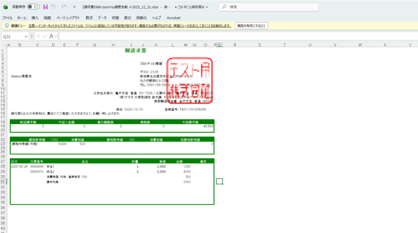Expand the Name Box dropdown arrow
The width and height of the screenshot is (418, 233).
26,36
